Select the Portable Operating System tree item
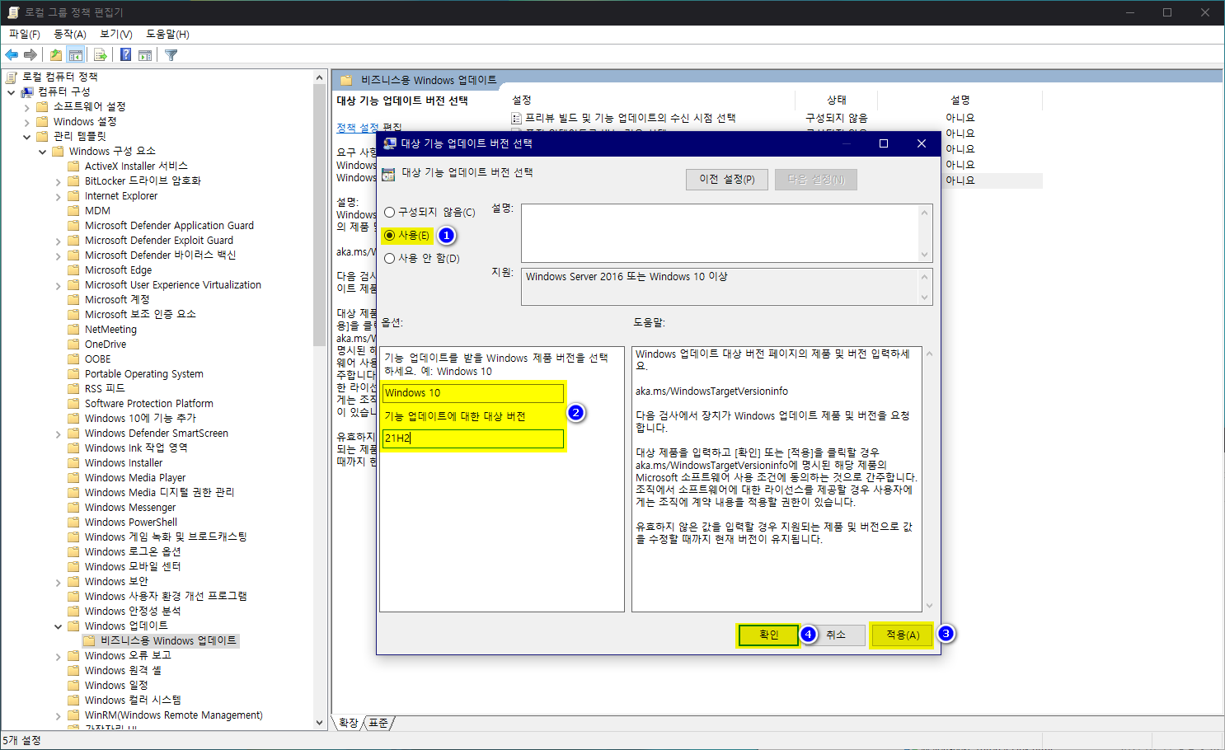This screenshot has height=750, width=1225. click(143, 374)
